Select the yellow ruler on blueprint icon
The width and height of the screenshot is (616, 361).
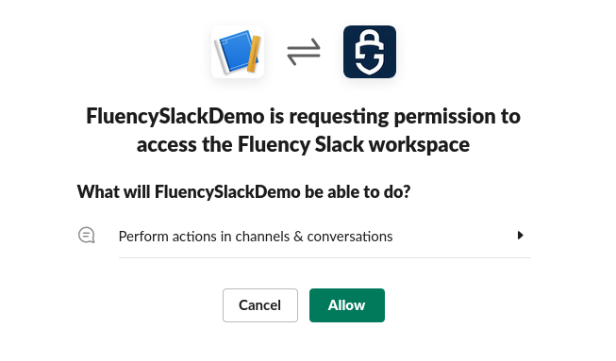tap(254, 54)
